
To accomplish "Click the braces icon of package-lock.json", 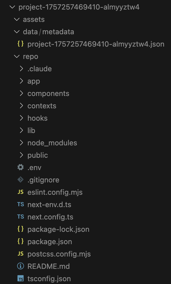I will point(21,229).
